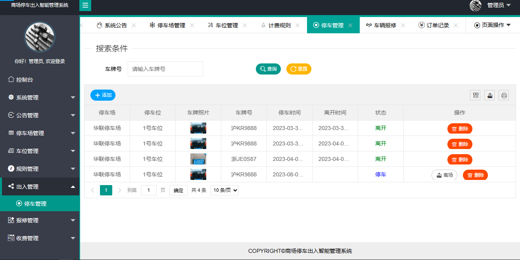Open the 浙JE0S87 row plate photo
Screen dimensions: 520x260
(x=198, y=159)
